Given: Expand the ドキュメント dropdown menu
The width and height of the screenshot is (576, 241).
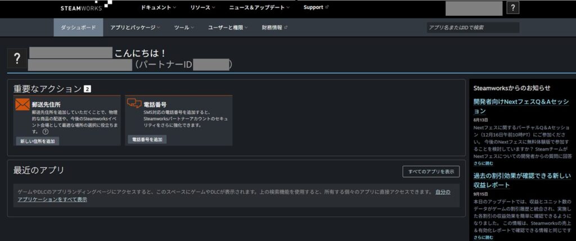Looking at the screenshot, I should click(x=157, y=8).
